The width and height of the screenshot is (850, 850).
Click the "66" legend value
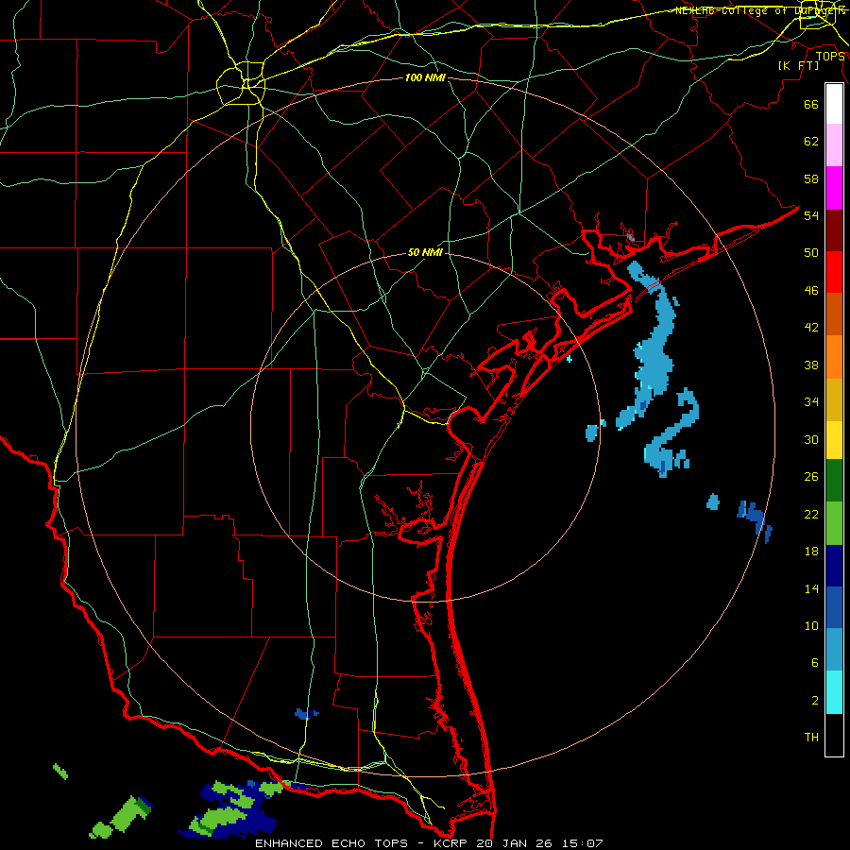coord(811,104)
